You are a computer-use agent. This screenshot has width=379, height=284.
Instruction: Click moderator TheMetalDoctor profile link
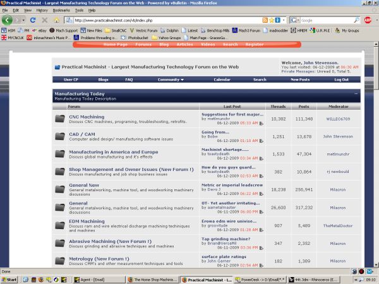(x=338, y=226)
